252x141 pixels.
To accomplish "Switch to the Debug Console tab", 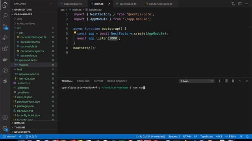I will (x=117, y=81).
